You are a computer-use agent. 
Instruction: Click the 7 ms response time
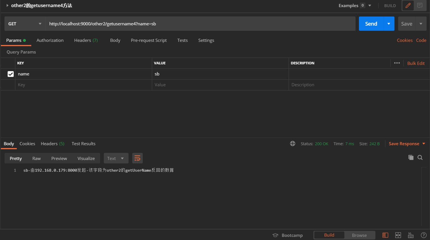350,144
